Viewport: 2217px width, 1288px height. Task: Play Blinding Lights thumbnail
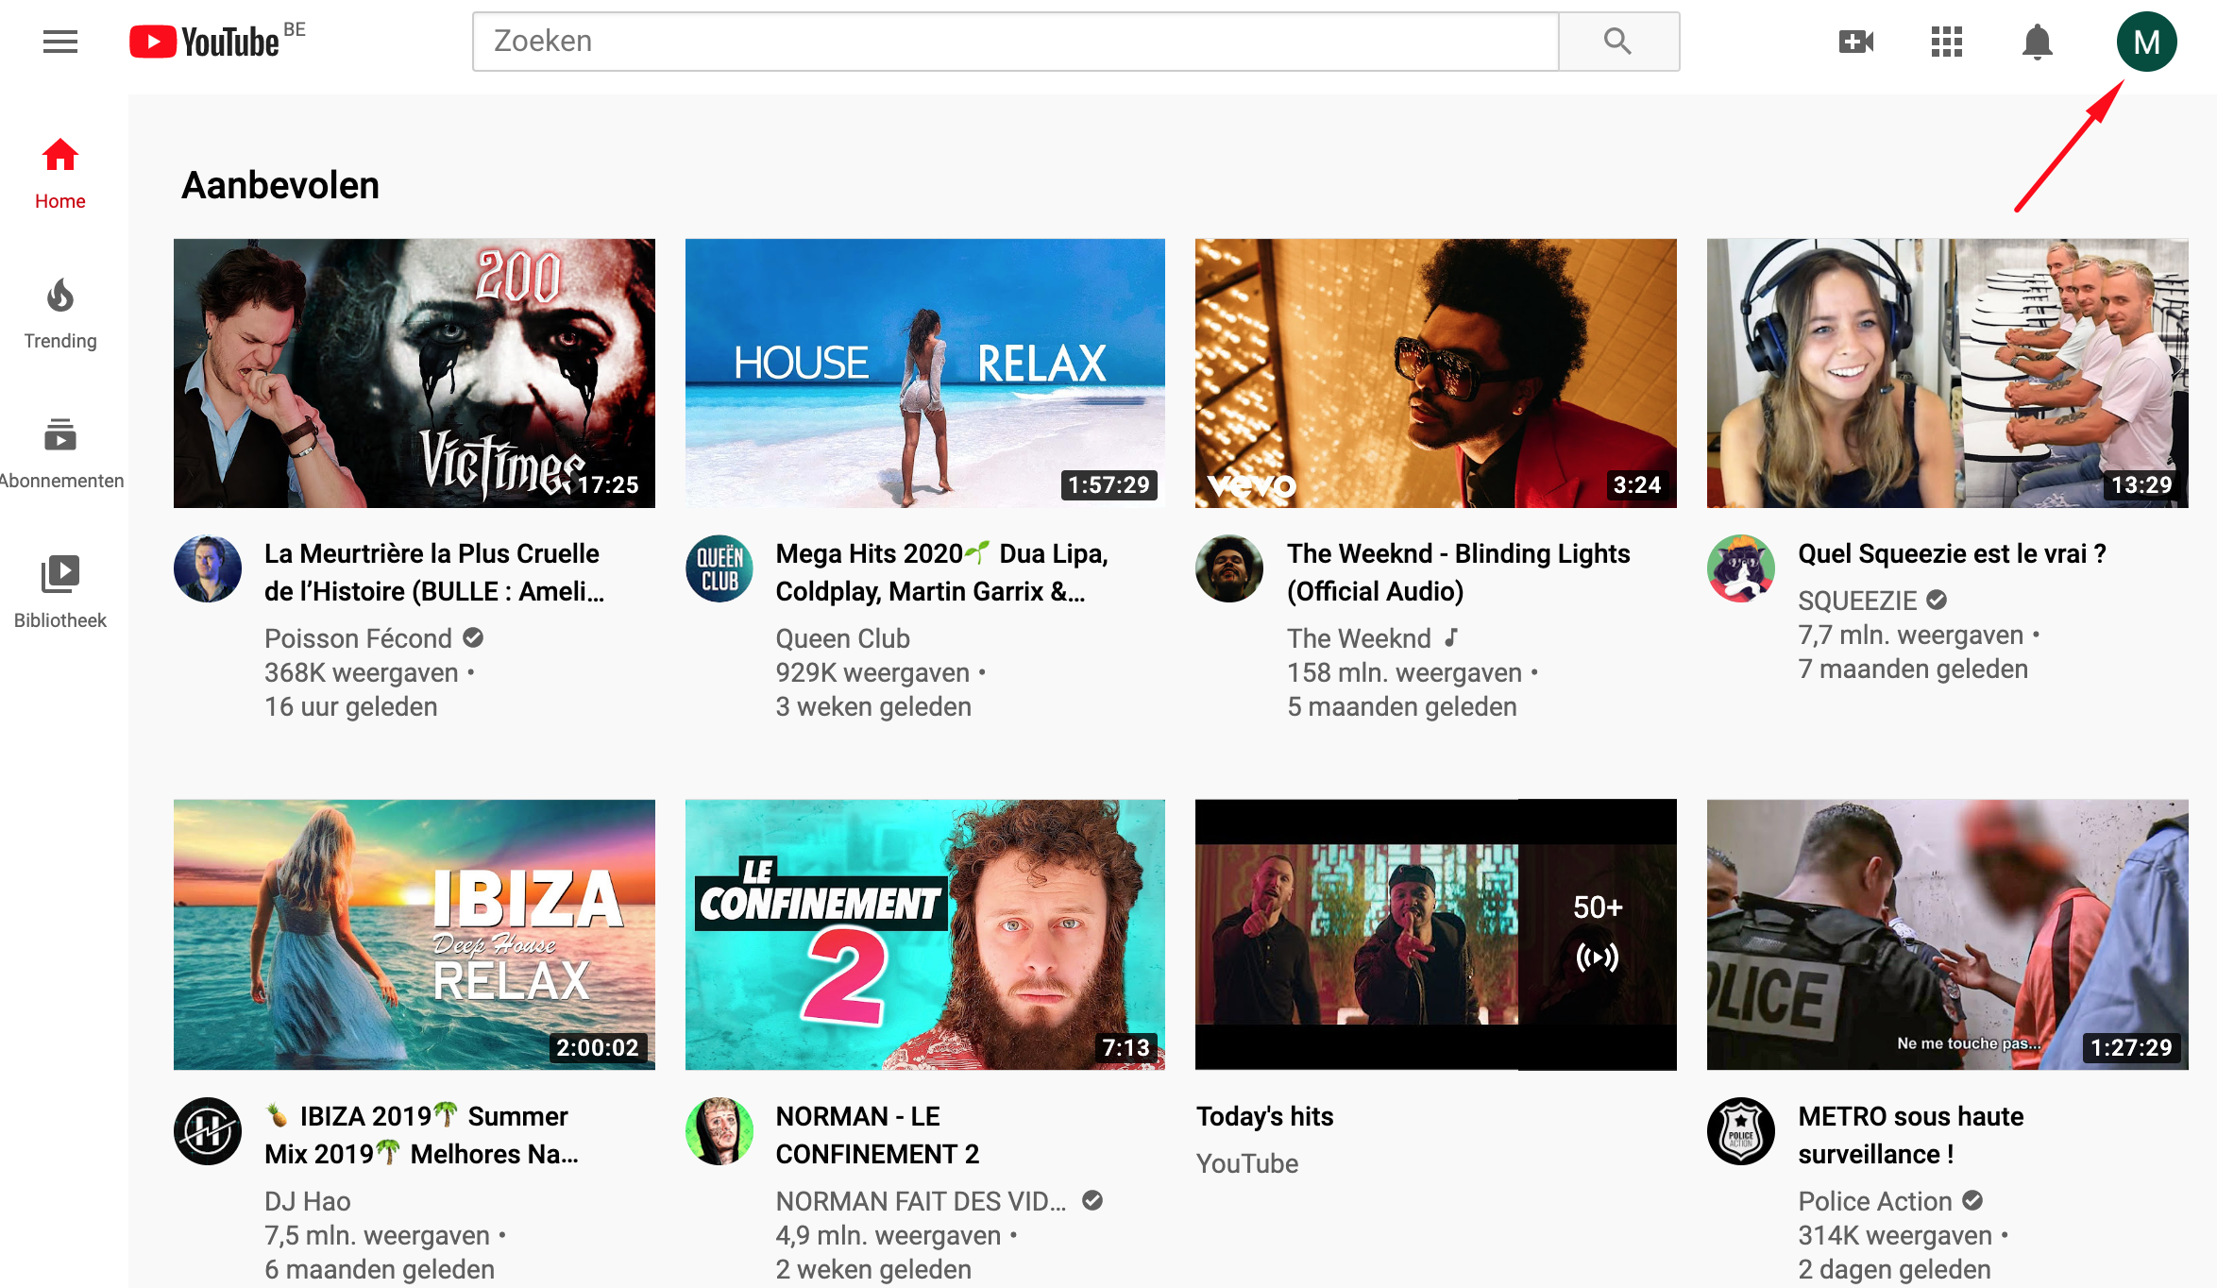(x=1436, y=373)
